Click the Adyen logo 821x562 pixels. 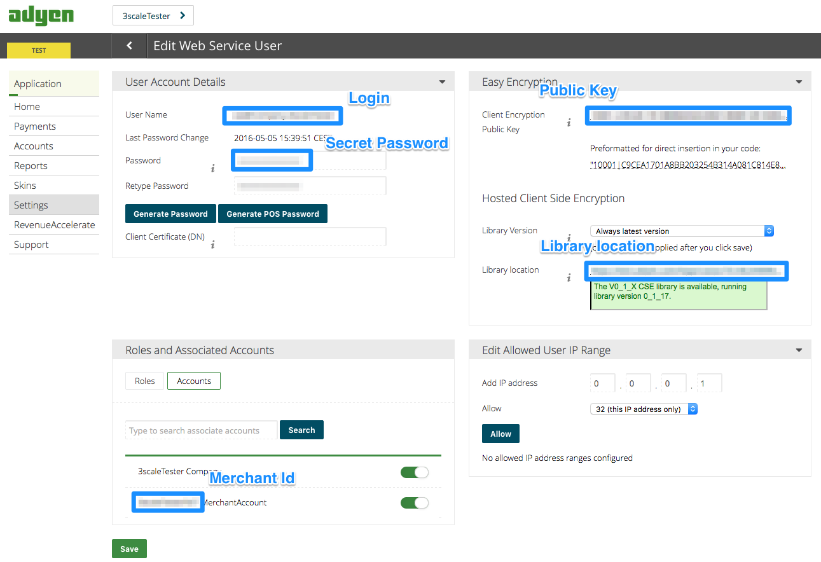click(x=41, y=15)
